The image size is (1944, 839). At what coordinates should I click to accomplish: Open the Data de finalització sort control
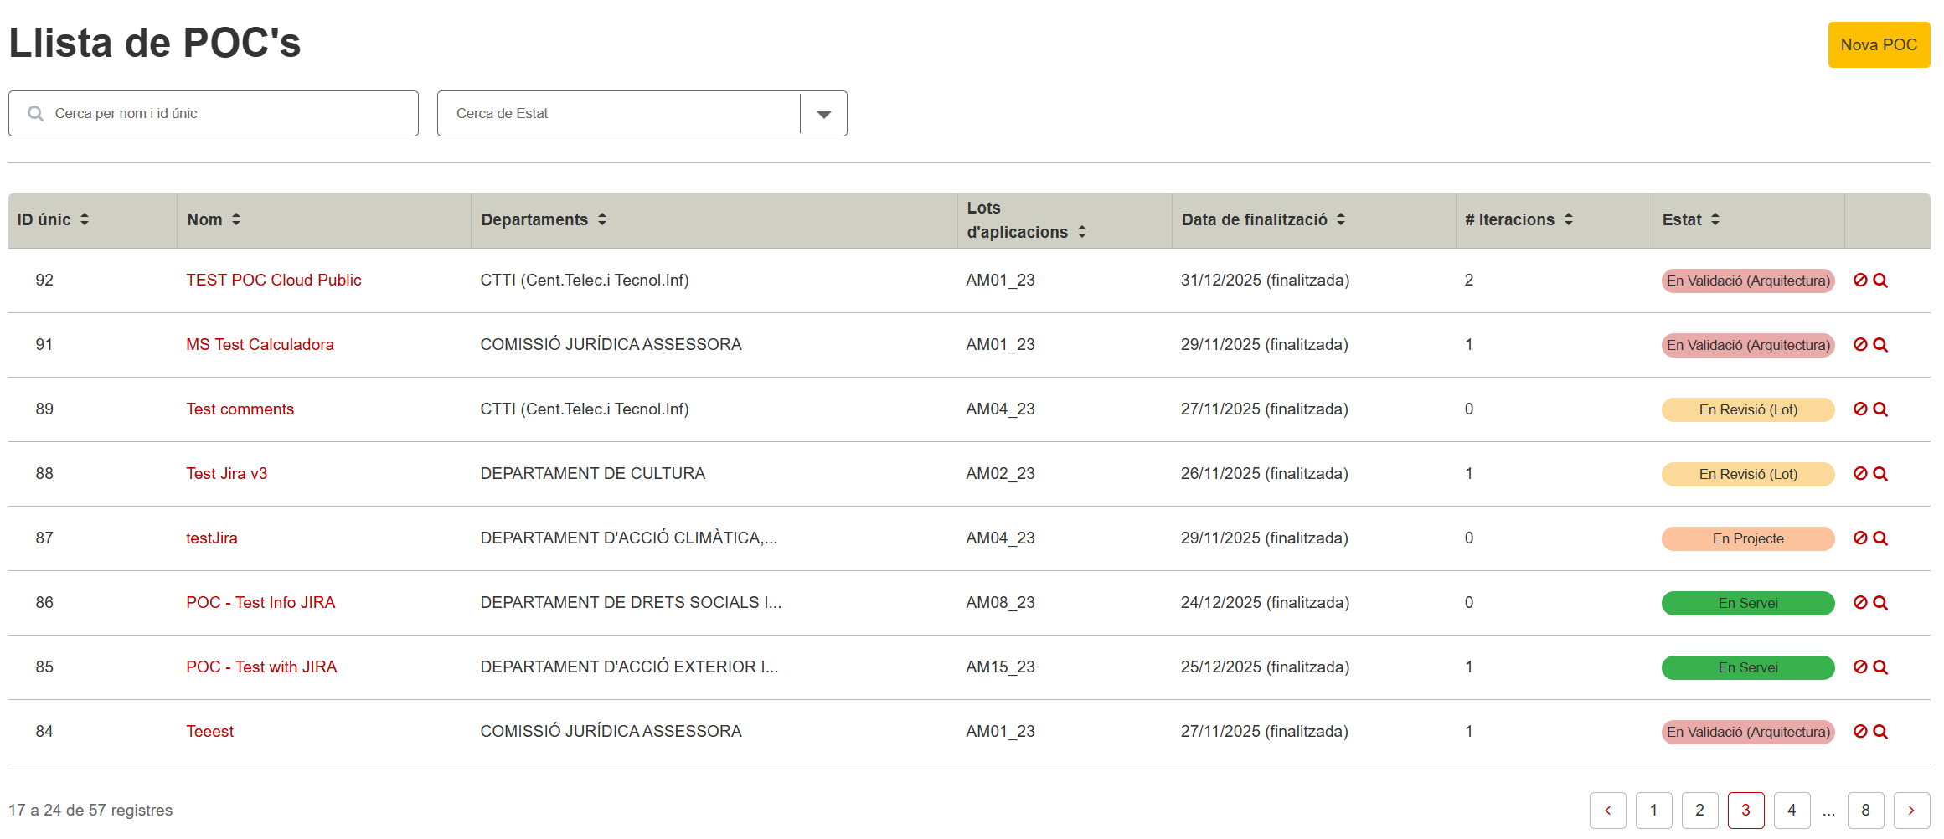(1341, 219)
